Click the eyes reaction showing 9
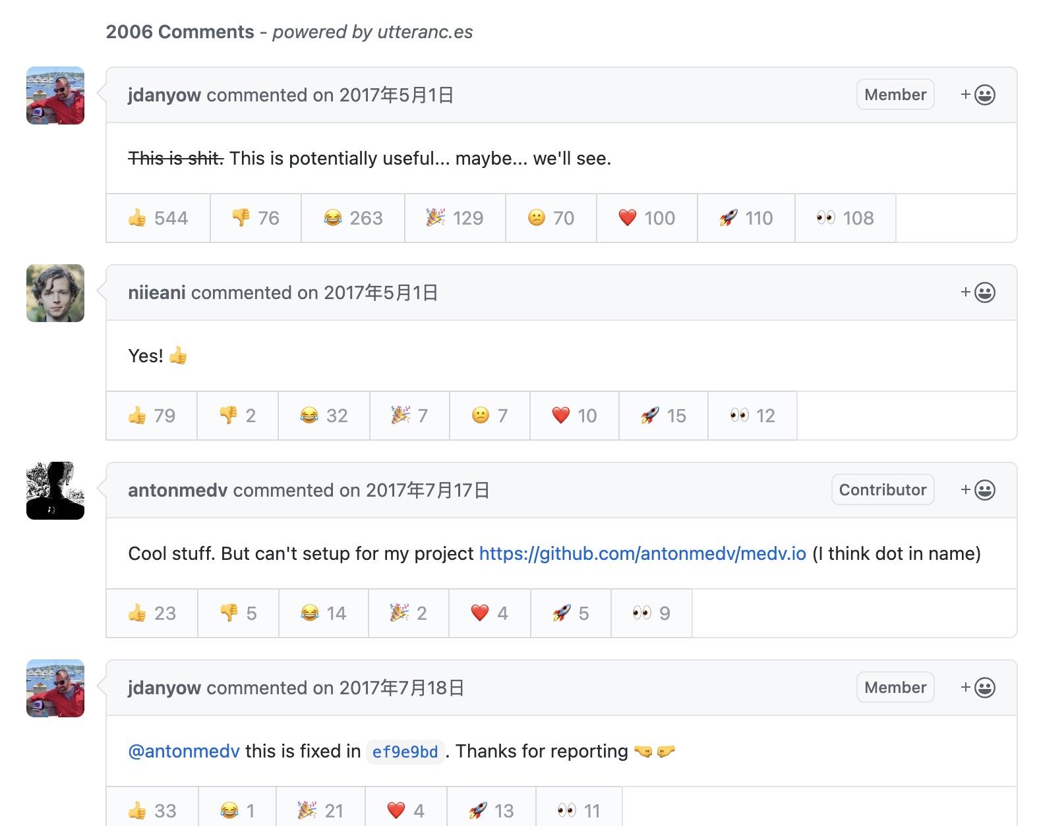Viewport: 1039px width, 826px height. pyautogui.click(x=651, y=613)
